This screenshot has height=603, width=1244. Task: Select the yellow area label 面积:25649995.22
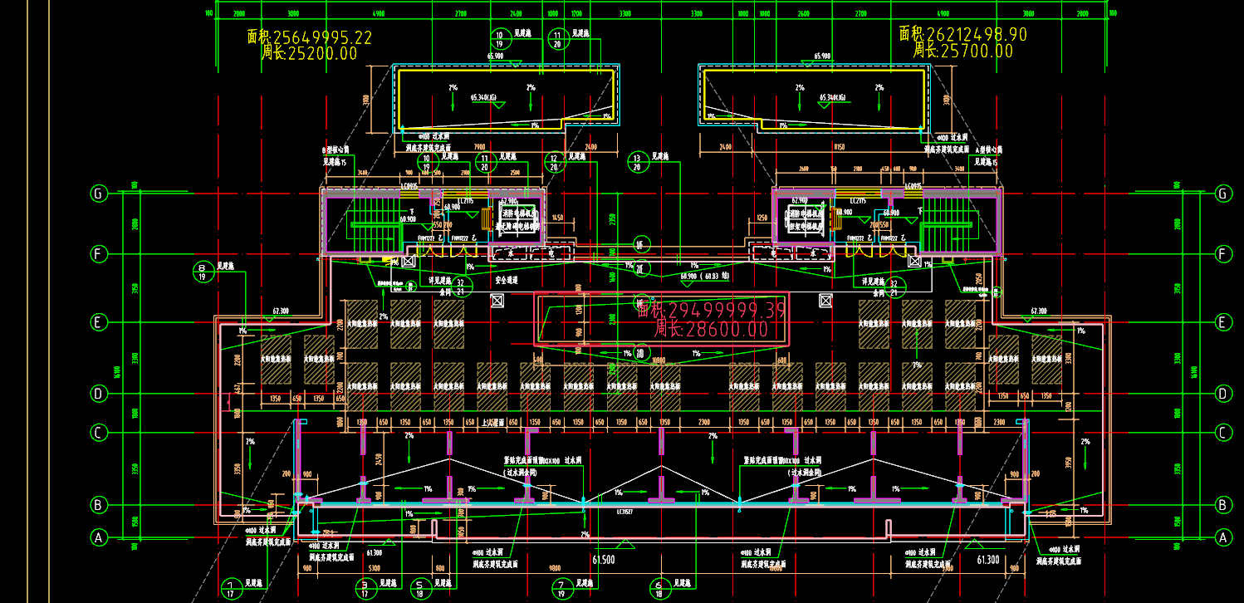coord(310,37)
